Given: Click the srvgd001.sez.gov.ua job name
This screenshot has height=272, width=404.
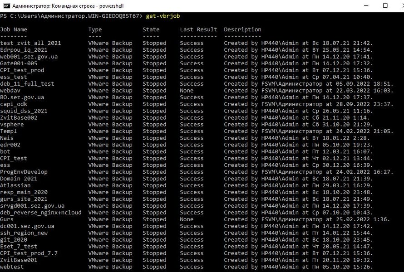Looking at the screenshot, I should [32, 206].
